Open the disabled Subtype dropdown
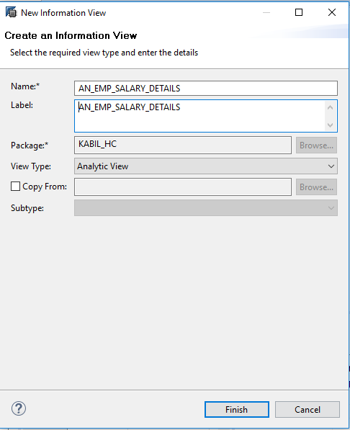350x430 pixels. pos(206,208)
